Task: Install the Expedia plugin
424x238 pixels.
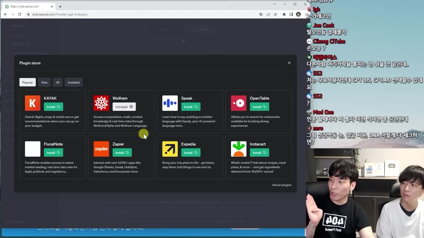Action: pos(191,153)
